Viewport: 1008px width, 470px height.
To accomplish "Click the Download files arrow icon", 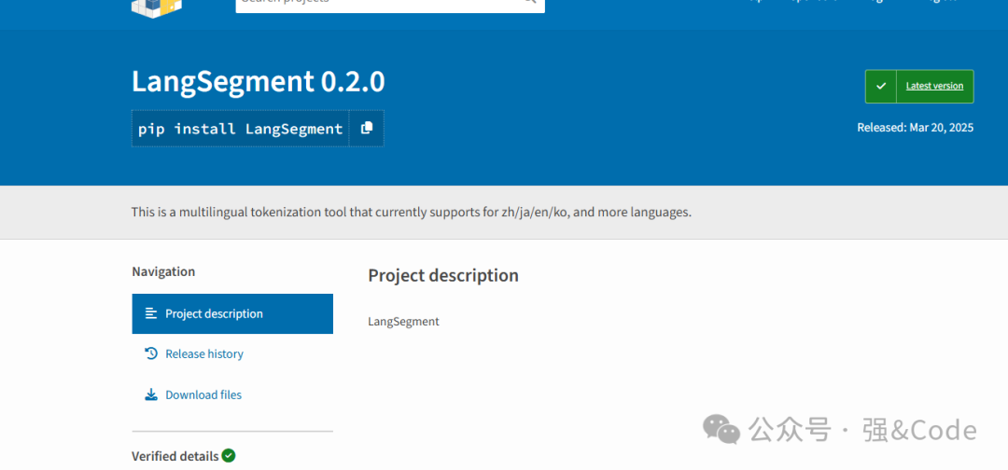I will tap(151, 394).
